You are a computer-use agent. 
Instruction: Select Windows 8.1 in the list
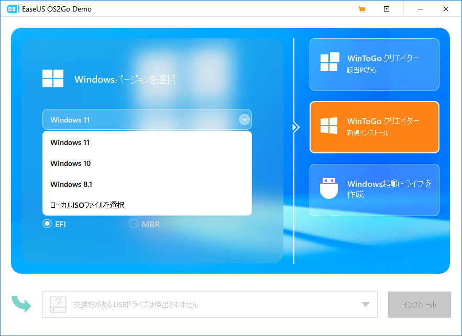pos(71,184)
